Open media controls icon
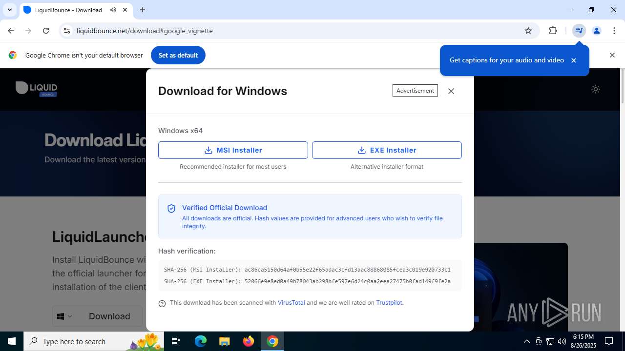This screenshot has height=351, width=625. [579, 31]
